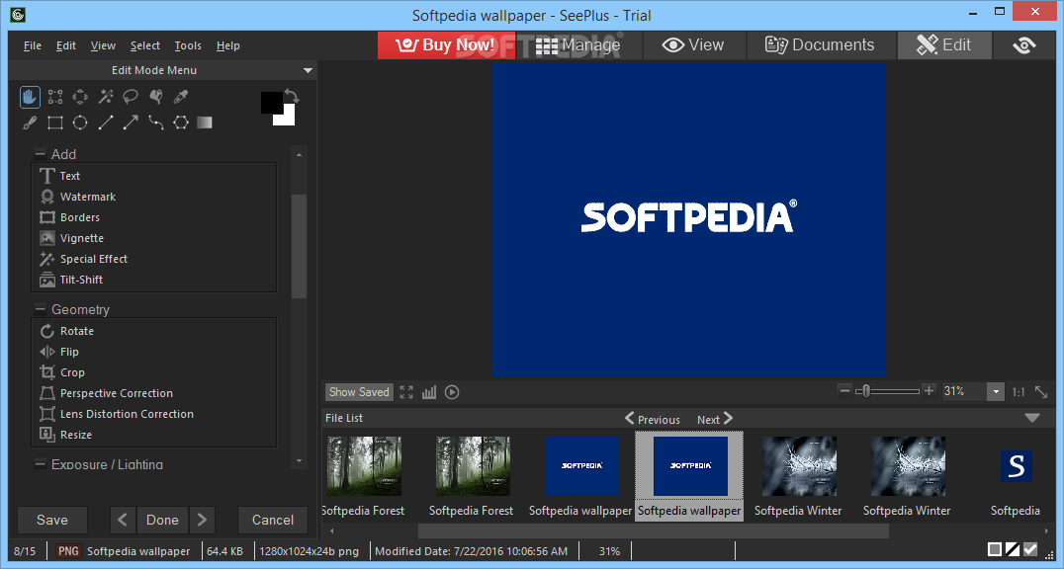Switch to Manage mode tab
Image resolution: width=1064 pixels, height=569 pixels.
[x=577, y=45]
